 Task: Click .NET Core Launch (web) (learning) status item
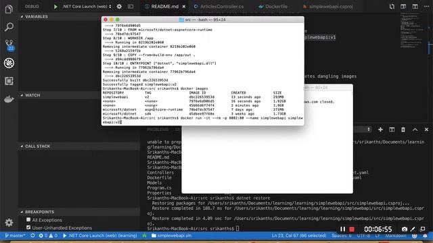[x=99, y=236]
